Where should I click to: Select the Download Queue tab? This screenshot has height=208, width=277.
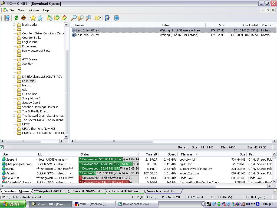16,191
